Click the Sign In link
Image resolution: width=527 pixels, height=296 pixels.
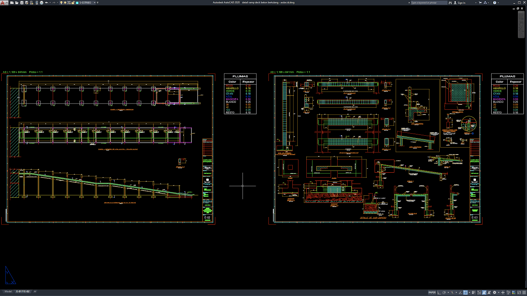461,2
